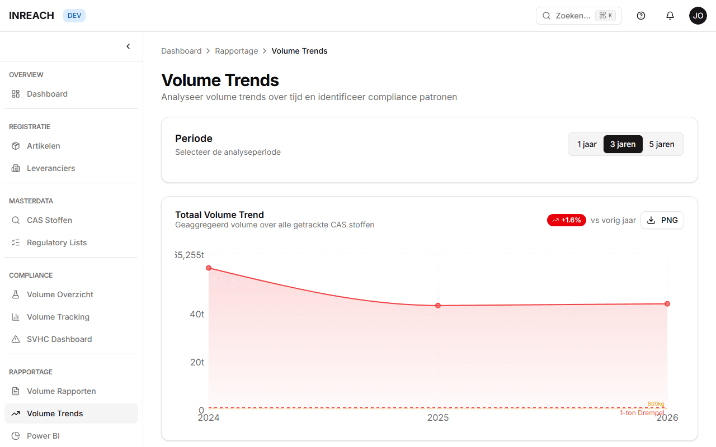Open Volume Tracking in the sidebar

tap(58, 317)
